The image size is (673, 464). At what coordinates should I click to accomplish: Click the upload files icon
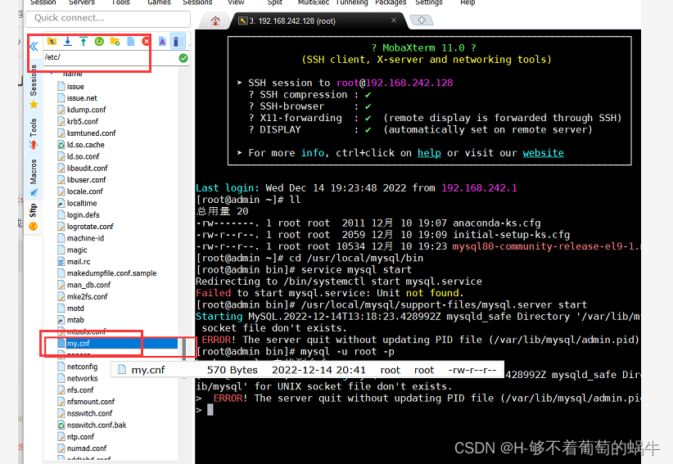(84, 42)
